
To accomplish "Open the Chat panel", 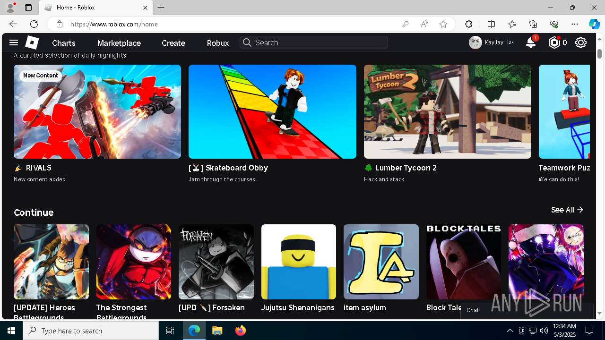I will point(527,310).
